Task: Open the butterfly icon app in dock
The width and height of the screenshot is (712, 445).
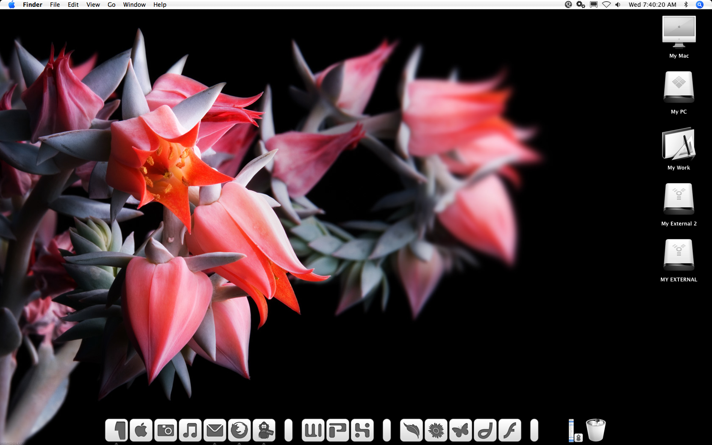Action: point(461,430)
